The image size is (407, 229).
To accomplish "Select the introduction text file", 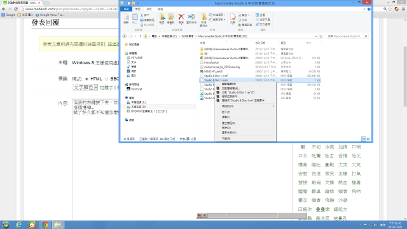I will point(211,62).
